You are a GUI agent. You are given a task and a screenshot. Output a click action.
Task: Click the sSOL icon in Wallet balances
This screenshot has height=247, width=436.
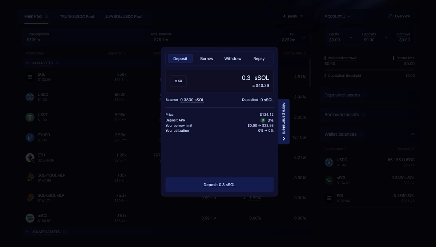click(329, 180)
